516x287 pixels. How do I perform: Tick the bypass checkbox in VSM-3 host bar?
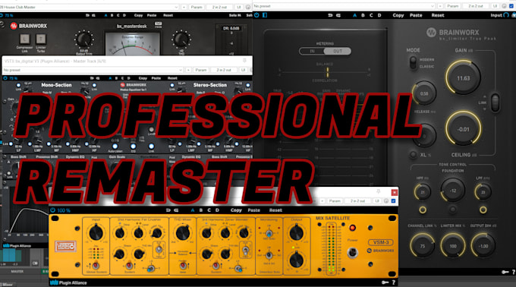pos(393,200)
